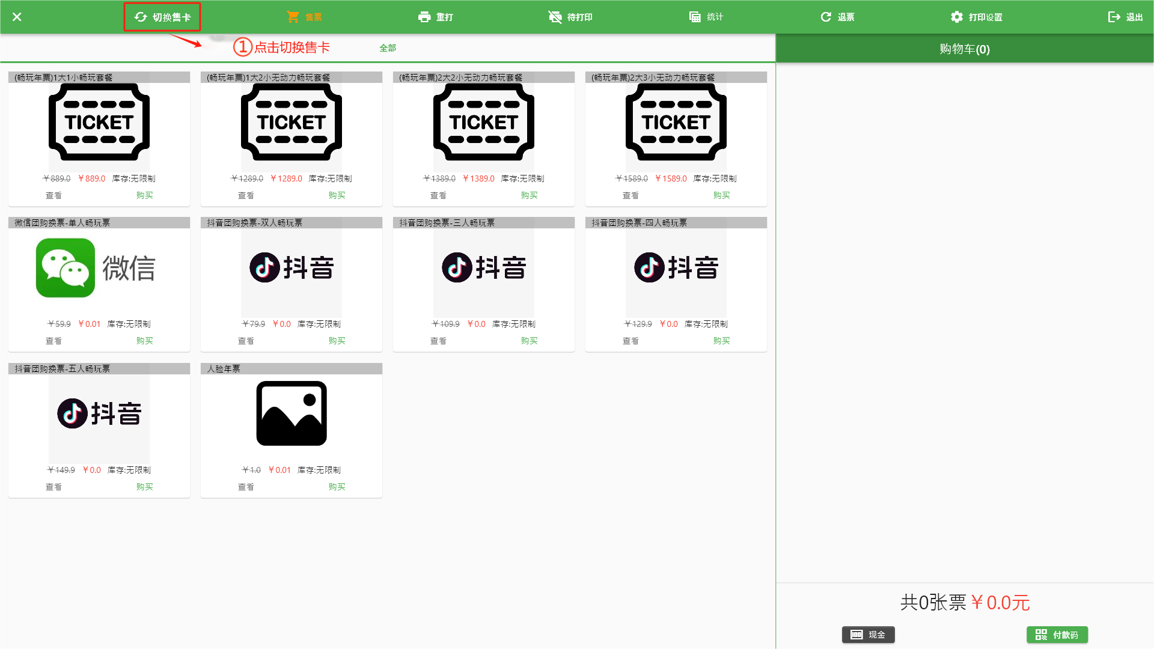Viewport: 1154px width, 649px height.
Task: Open the 待打印 print-off icon
Action: click(555, 17)
